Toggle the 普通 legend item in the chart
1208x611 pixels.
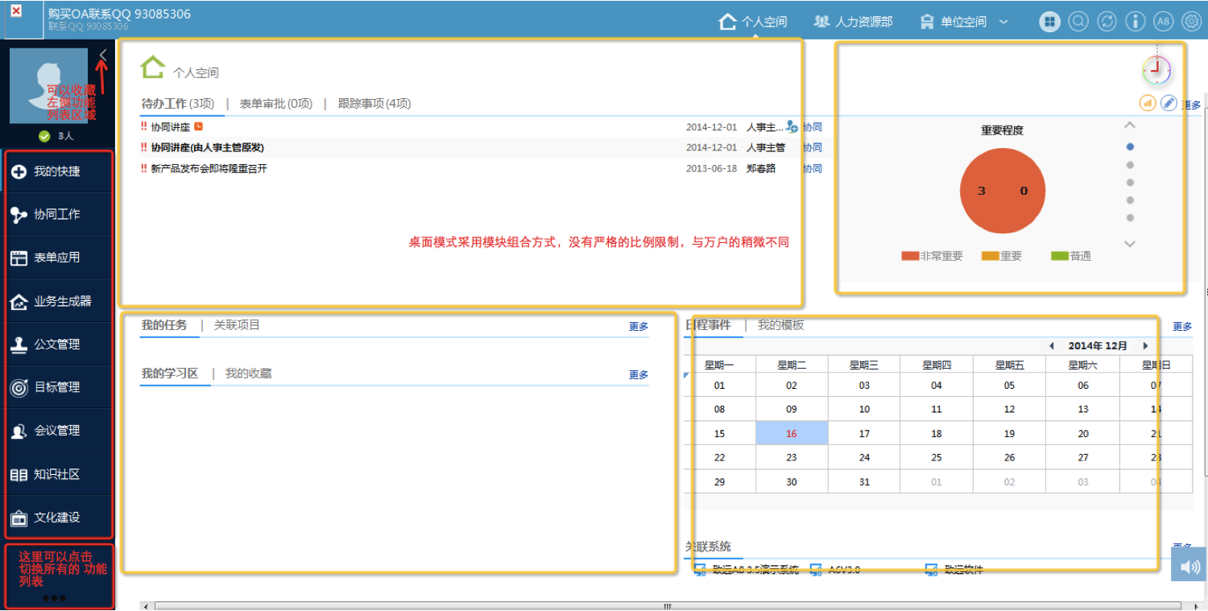coord(1071,256)
